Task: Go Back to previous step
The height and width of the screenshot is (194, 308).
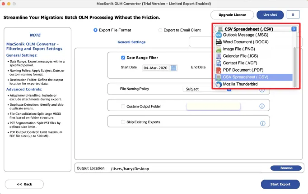Action: 24,184
